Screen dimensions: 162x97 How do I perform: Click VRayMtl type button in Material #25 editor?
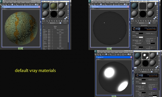[65, 23]
